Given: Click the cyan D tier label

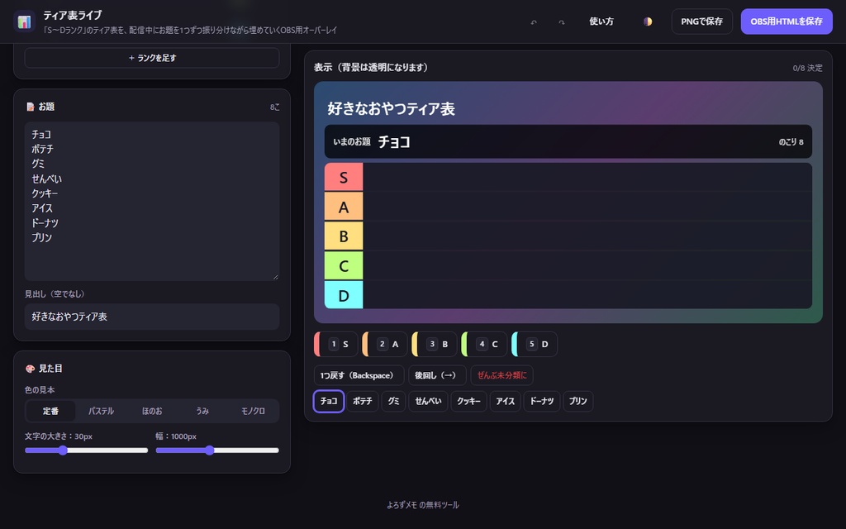Looking at the screenshot, I should [344, 295].
